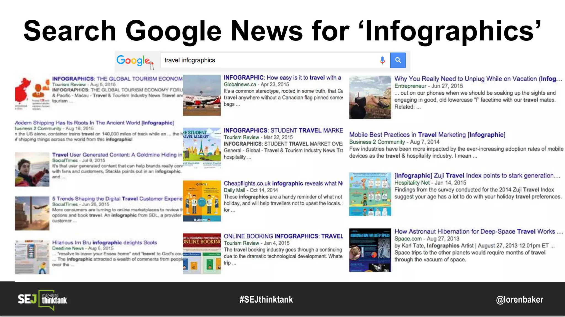Click the Online Booking infographic thumbnail
The image size is (565, 317).
point(202,254)
